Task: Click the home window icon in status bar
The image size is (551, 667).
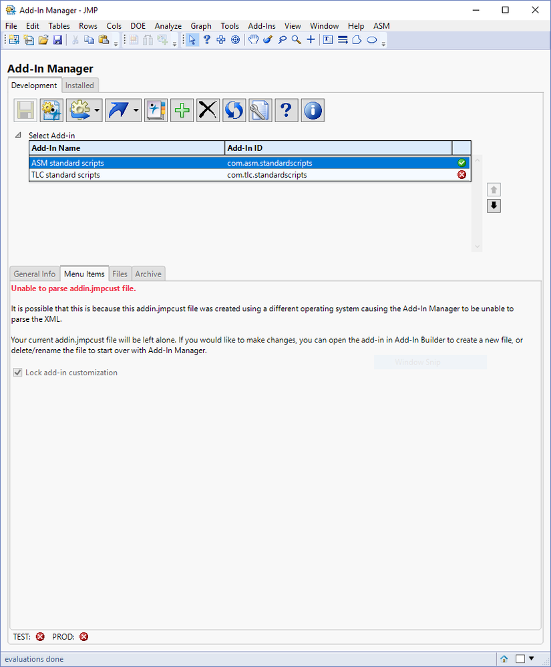Action: (504, 658)
